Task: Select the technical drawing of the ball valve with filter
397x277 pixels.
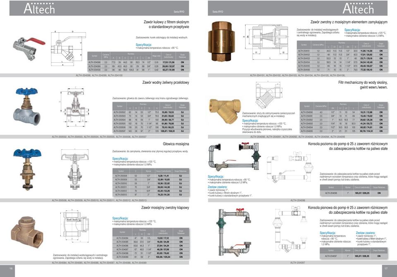Action: pyautogui.click(x=68, y=49)
